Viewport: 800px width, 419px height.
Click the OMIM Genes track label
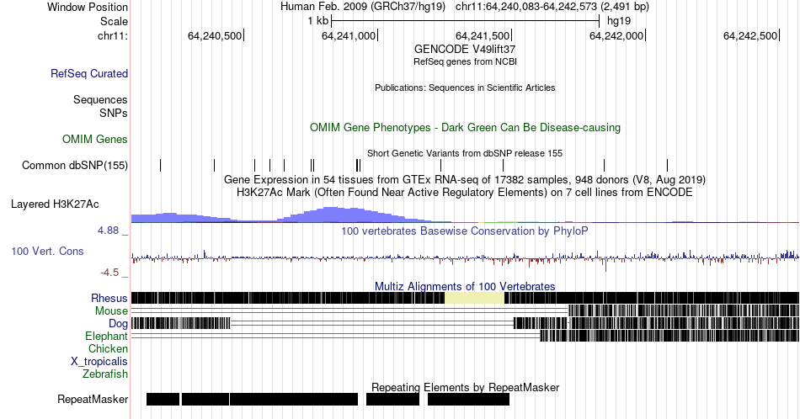point(95,139)
